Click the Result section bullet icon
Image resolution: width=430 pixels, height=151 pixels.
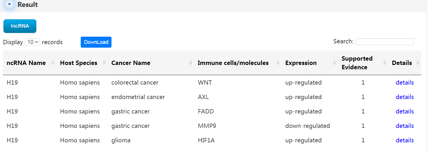(10, 4)
